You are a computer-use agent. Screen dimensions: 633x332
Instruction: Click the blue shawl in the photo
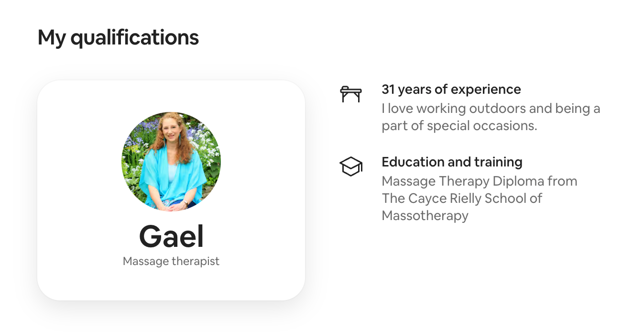pyautogui.click(x=170, y=179)
